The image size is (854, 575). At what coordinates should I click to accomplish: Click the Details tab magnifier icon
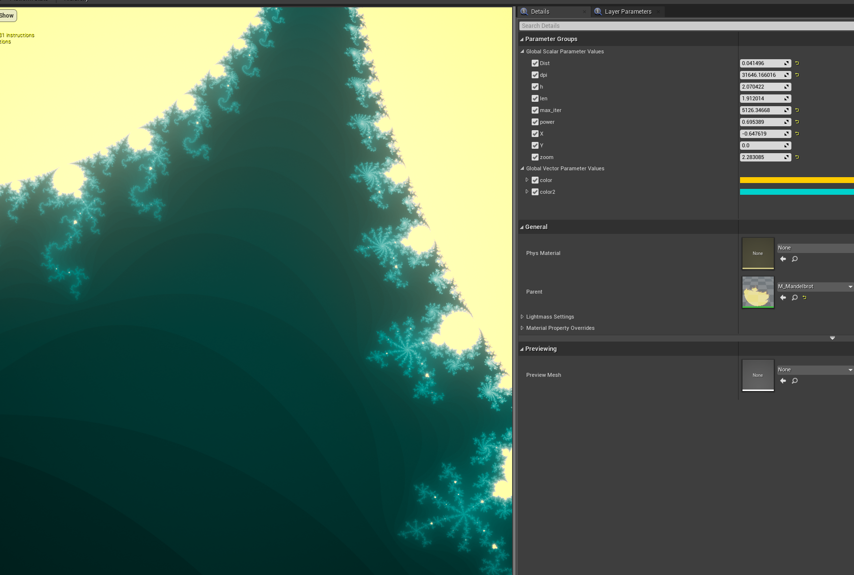pos(524,11)
